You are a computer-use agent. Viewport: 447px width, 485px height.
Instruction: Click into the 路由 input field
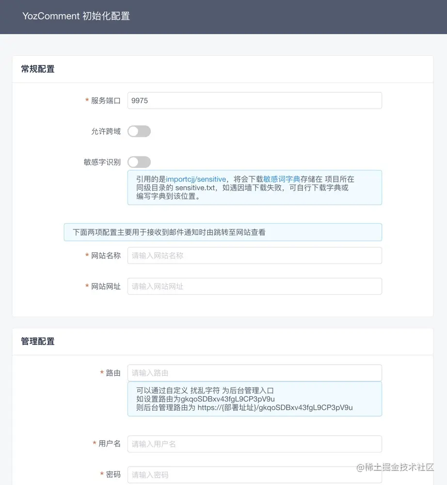point(255,373)
